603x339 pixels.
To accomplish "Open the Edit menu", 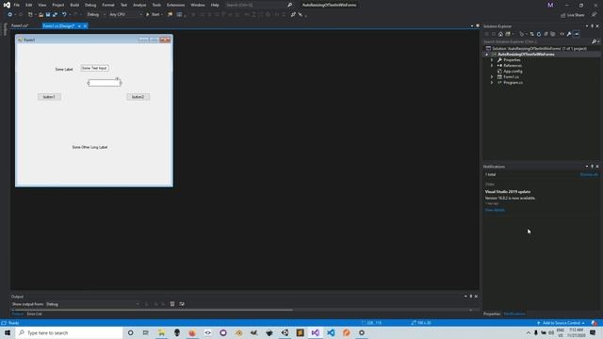I will coord(29,5).
